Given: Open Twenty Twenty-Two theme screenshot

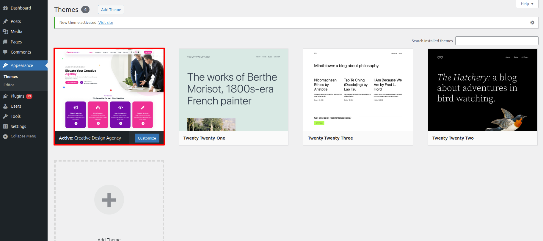Looking at the screenshot, I should click(x=483, y=90).
